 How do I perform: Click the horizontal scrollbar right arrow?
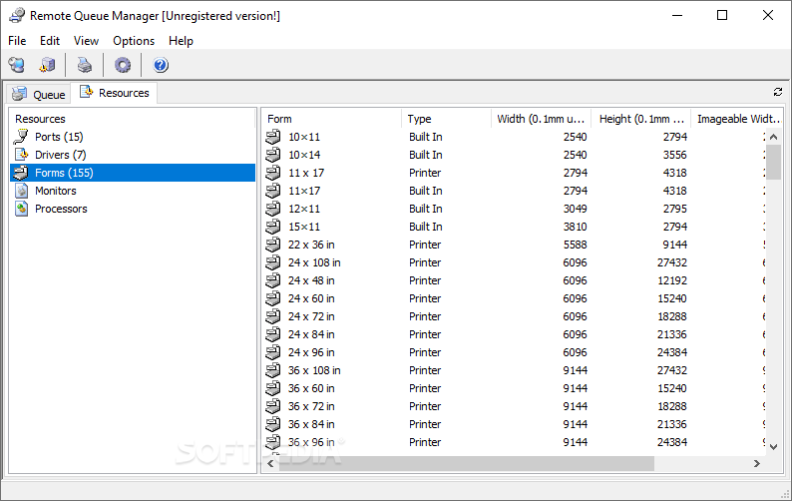[x=757, y=463]
